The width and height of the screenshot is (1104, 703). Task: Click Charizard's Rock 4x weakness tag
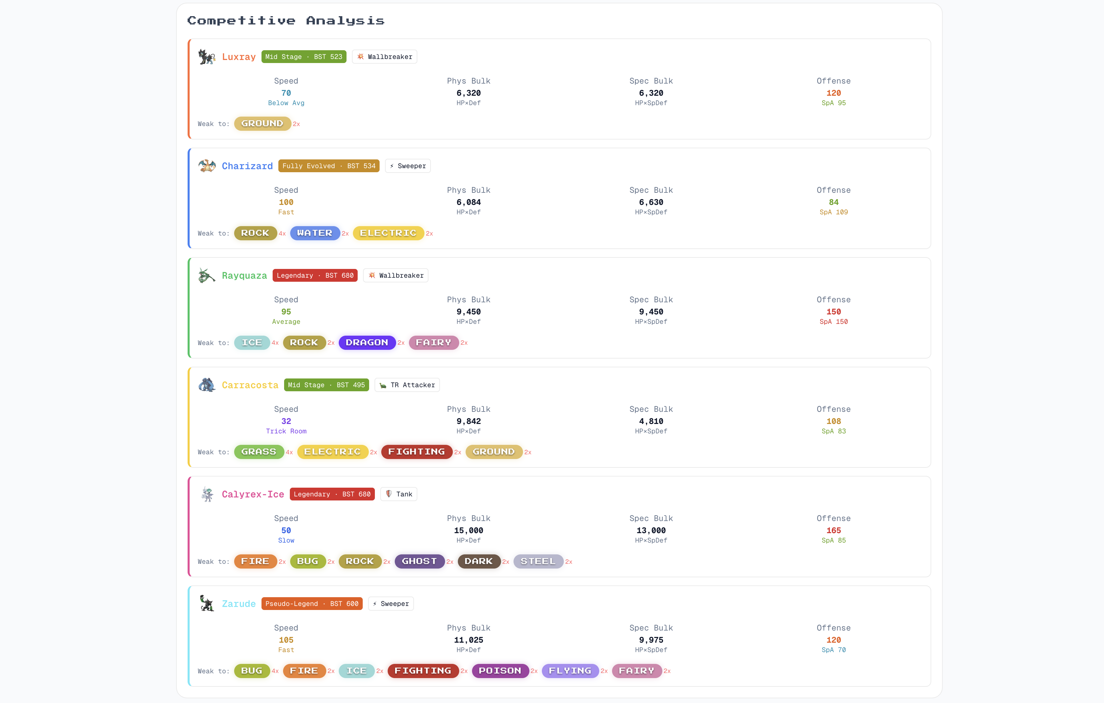point(255,233)
